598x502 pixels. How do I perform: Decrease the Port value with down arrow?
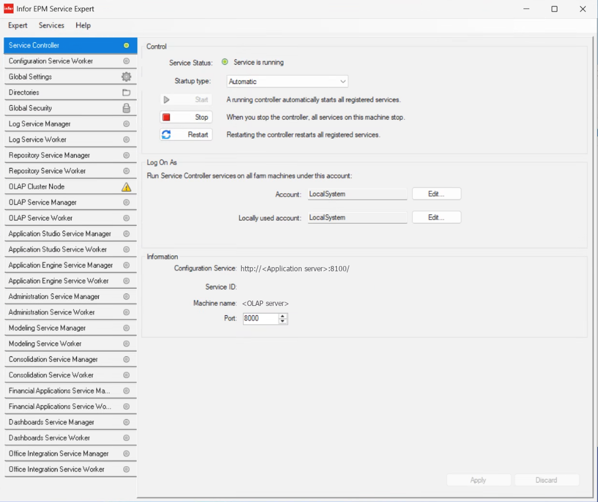pyautogui.click(x=283, y=321)
